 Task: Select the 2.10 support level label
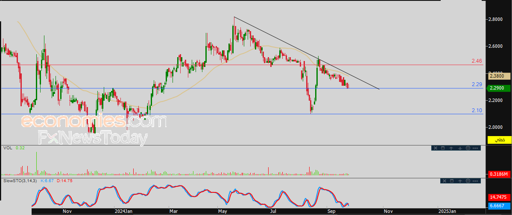(x=477, y=110)
